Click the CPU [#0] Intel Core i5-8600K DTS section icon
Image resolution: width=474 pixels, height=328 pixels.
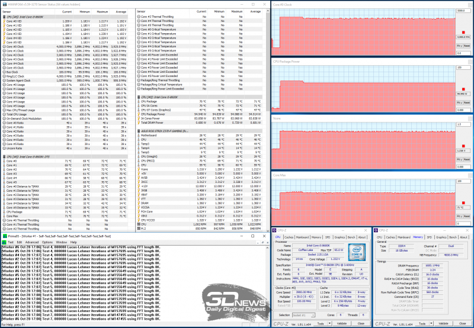coord(4,156)
